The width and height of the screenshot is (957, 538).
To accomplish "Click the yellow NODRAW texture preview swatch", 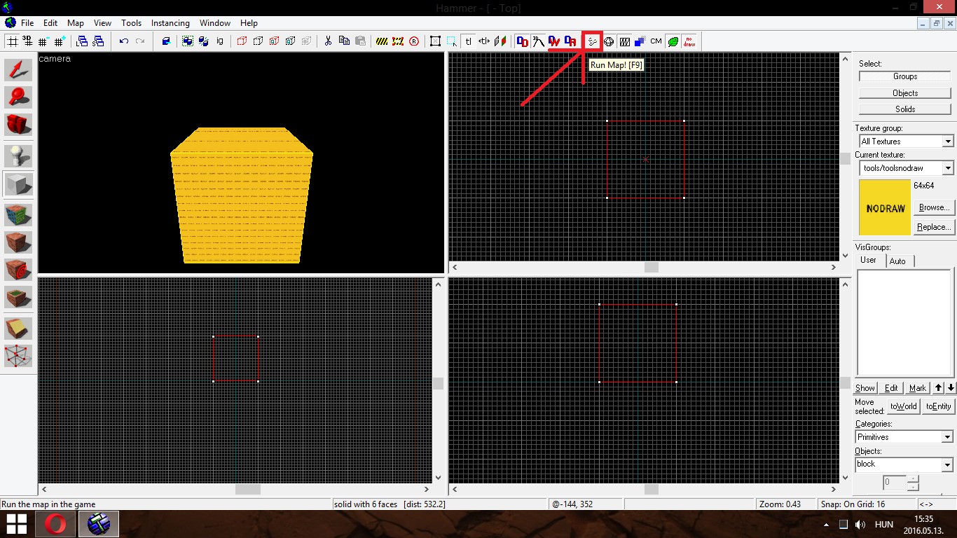I will pos(884,207).
